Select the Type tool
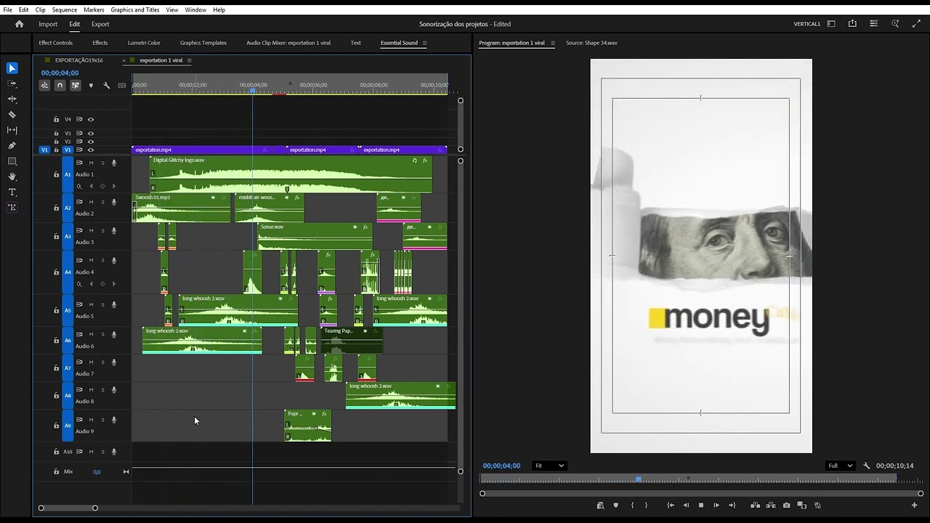This screenshot has width=930, height=523. point(12,192)
